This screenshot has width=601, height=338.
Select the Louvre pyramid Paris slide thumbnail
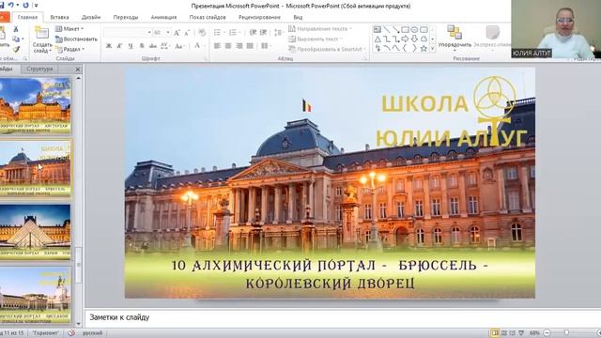point(36,232)
